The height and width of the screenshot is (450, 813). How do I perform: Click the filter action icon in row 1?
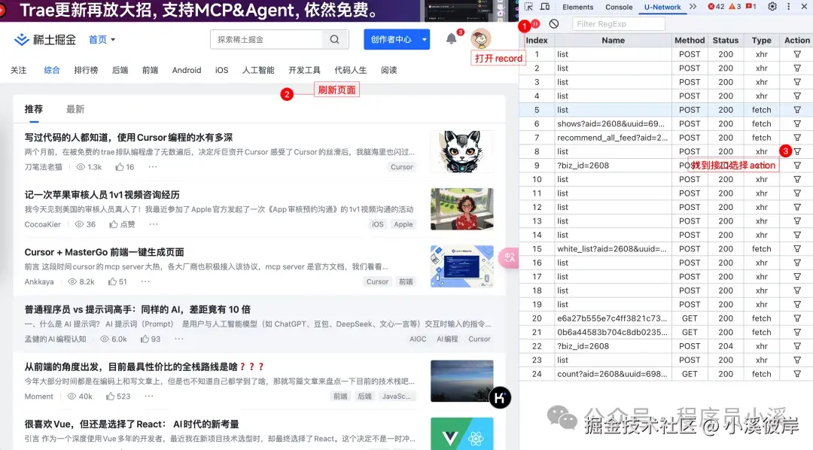[797, 54]
